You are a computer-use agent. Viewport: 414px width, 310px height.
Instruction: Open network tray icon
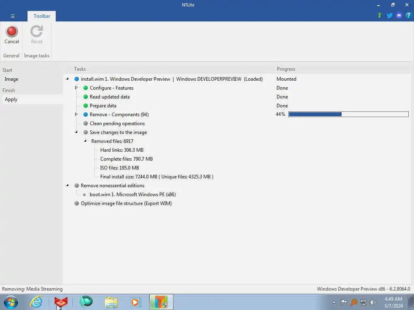[x=363, y=302]
